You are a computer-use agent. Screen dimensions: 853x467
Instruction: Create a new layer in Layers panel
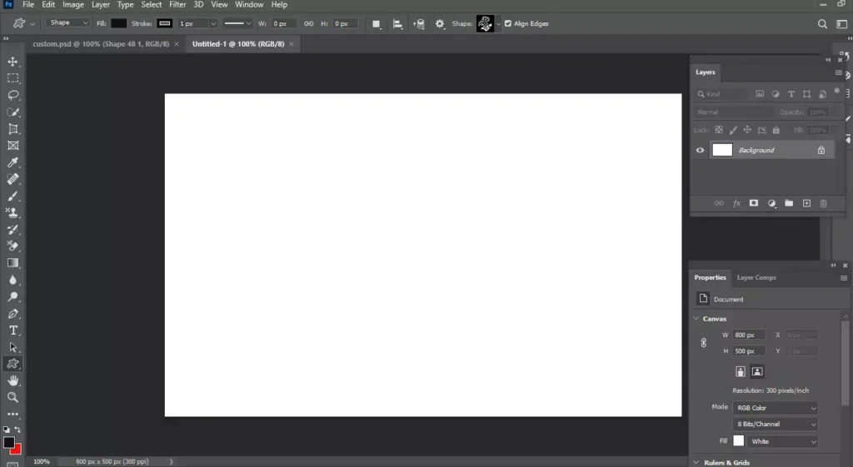tap(806, 203)
